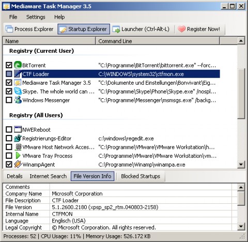Click the application icon in the title bar
The width and height of the screenshot is (248, 242).
coord(6,7)
